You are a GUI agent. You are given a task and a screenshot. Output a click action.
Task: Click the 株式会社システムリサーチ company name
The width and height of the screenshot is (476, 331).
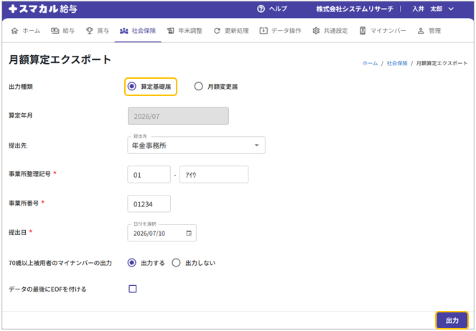click(x=355, y=9)
